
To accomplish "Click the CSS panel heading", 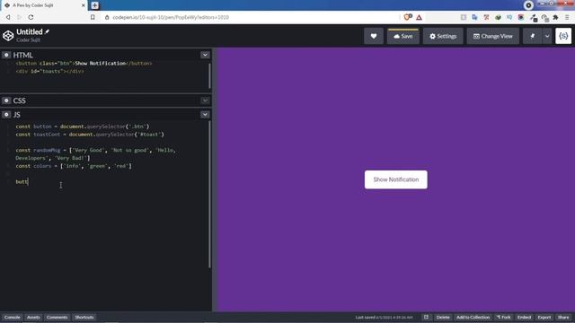I will (x=20, y=100).
